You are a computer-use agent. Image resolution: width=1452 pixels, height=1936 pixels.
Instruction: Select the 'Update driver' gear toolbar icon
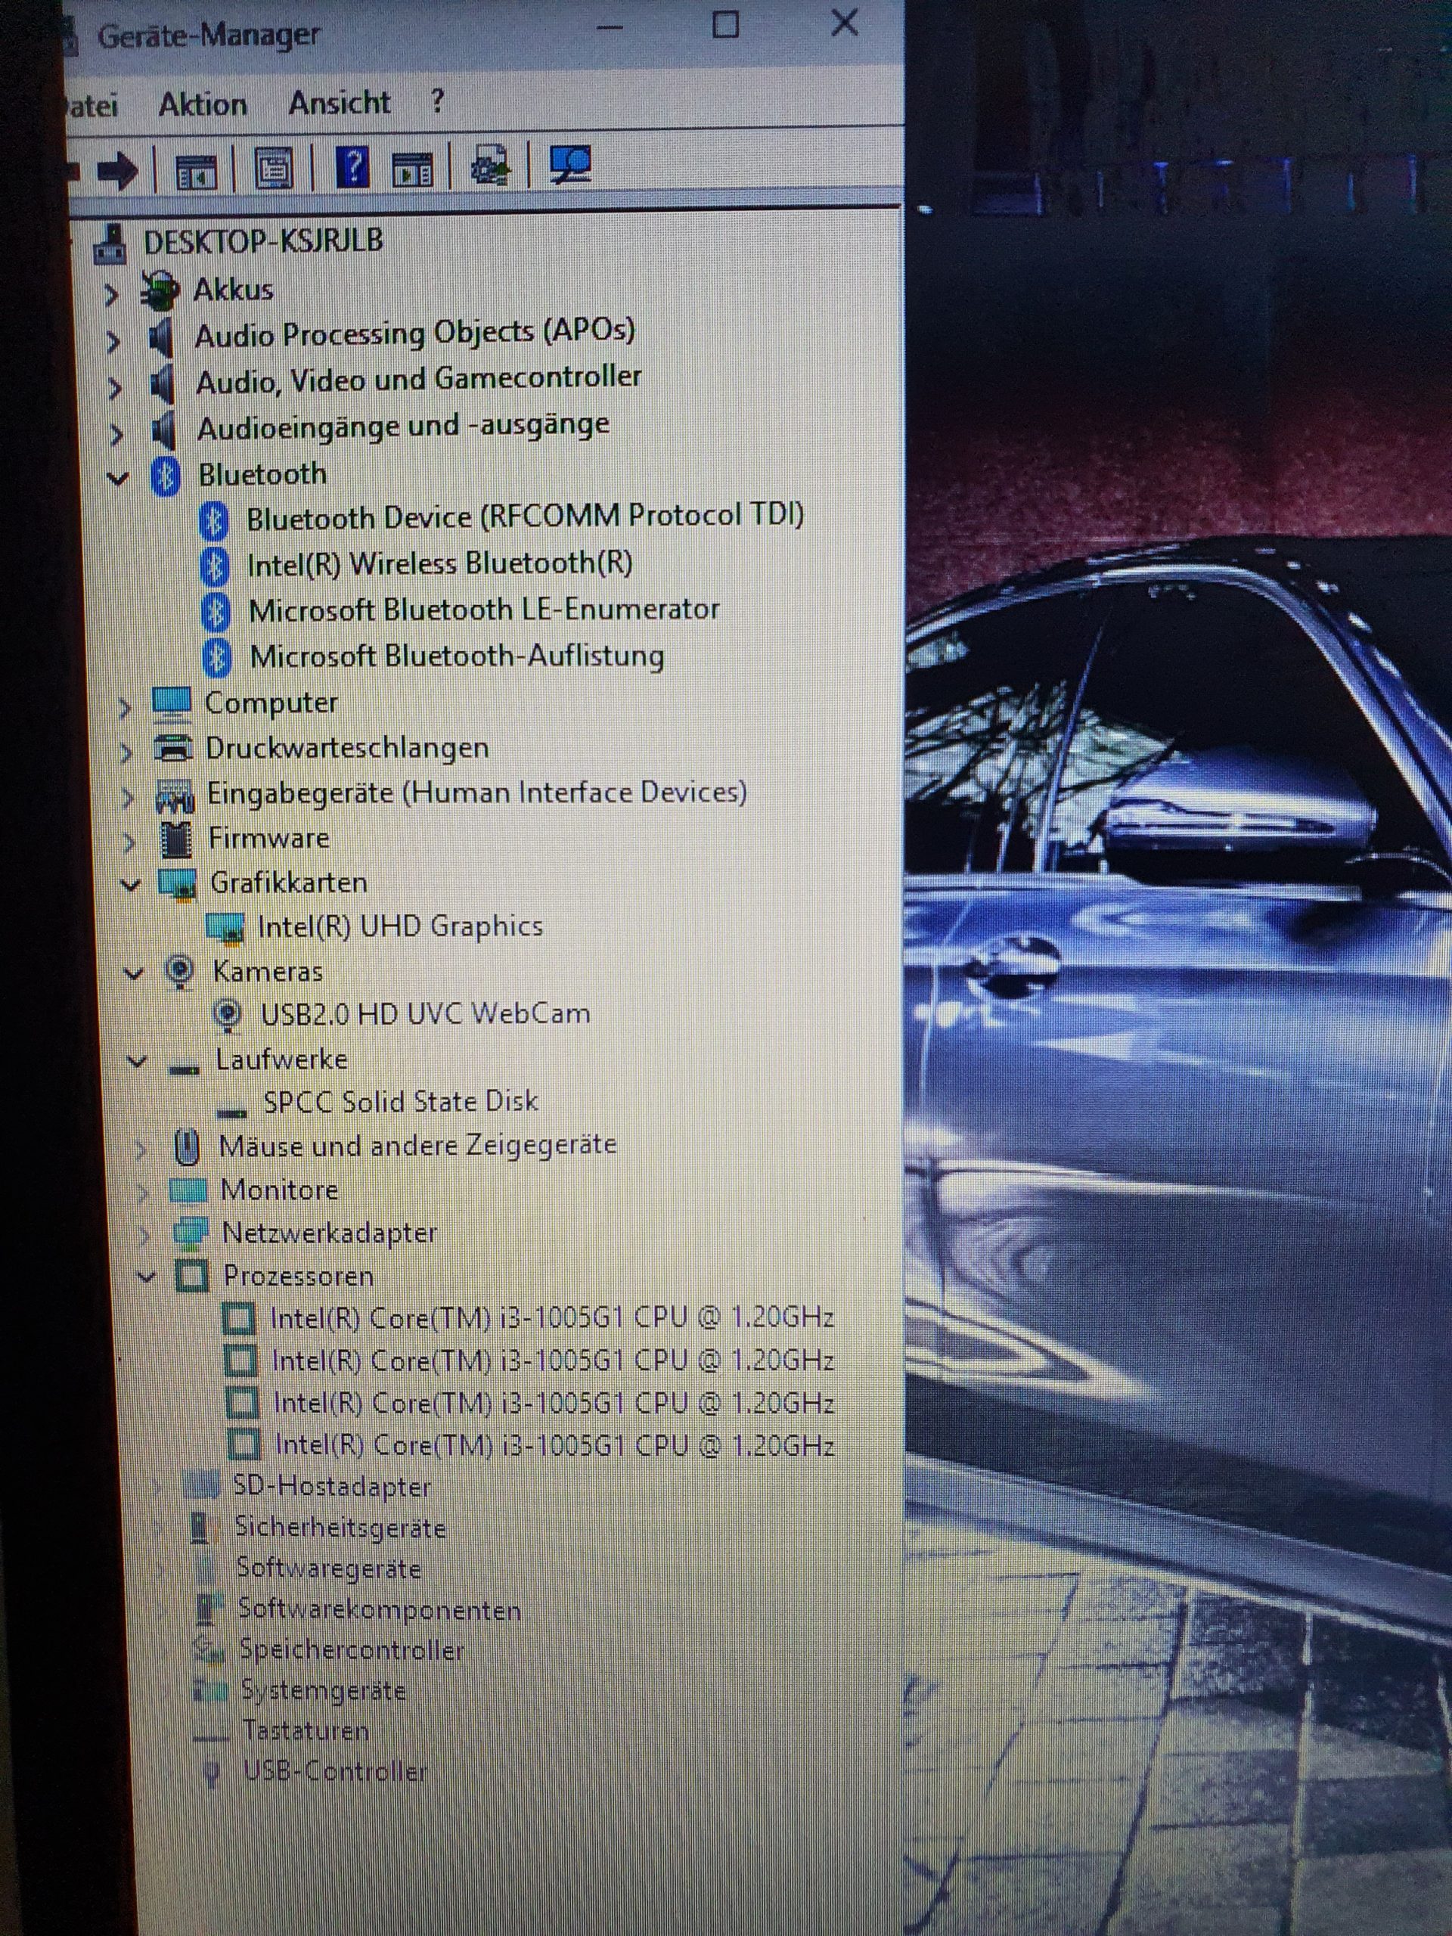[x=492, y=165]
